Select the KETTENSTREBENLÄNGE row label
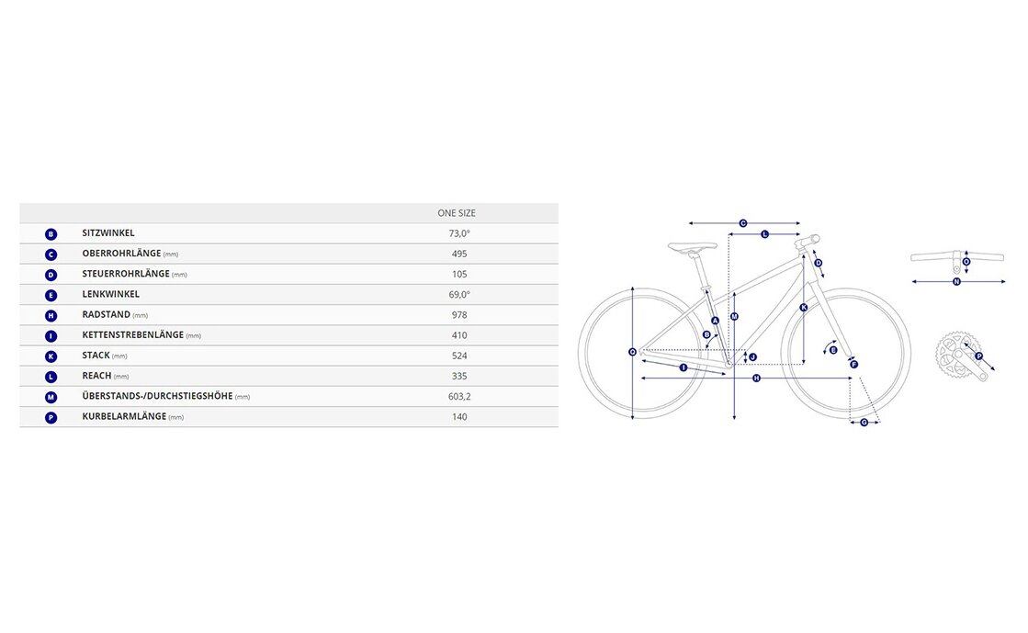 coord(133,335)
